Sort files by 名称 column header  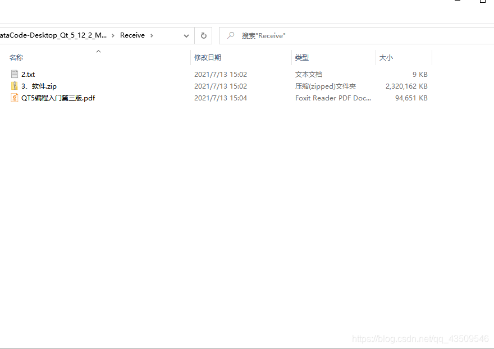pos(16,58)
